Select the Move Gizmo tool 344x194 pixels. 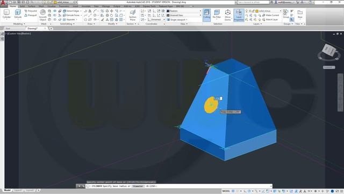[228, 15]
